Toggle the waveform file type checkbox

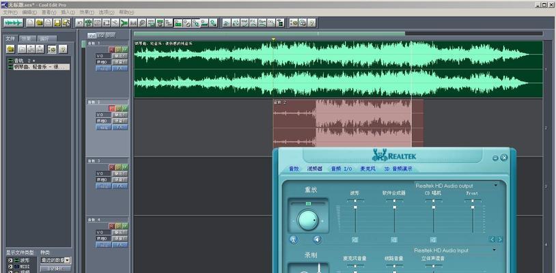point(10,260)
